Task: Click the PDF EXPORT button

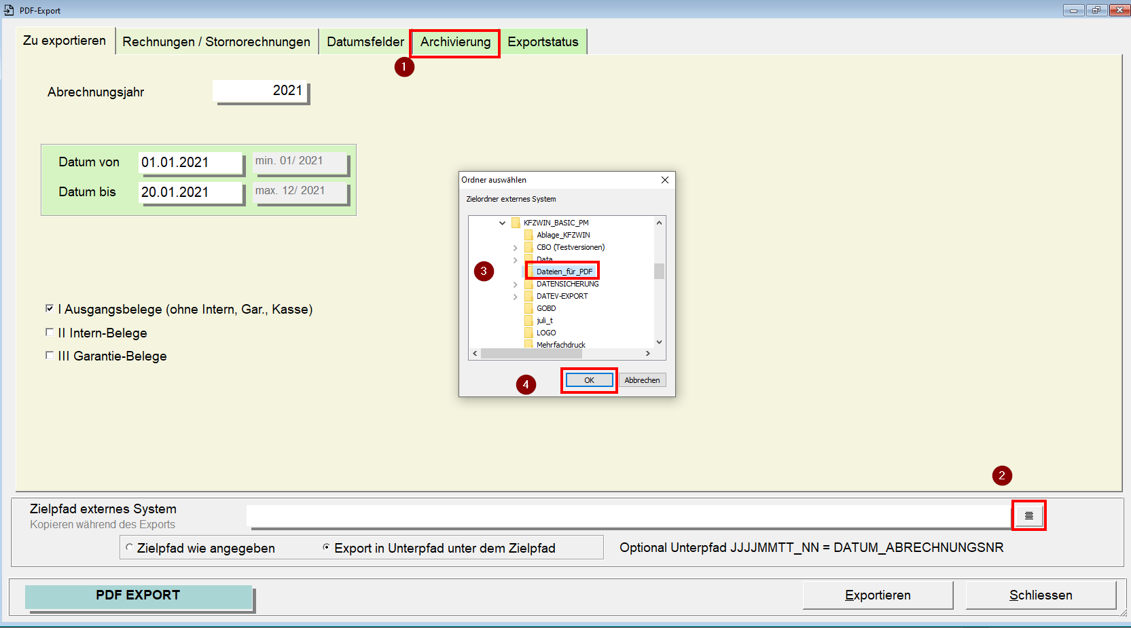Action: [x=139, y=597]
